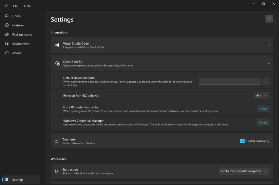Browse for default download path (... button)
Image resolution: width=279 pixels, height=185 pixels.
[265, 81]
